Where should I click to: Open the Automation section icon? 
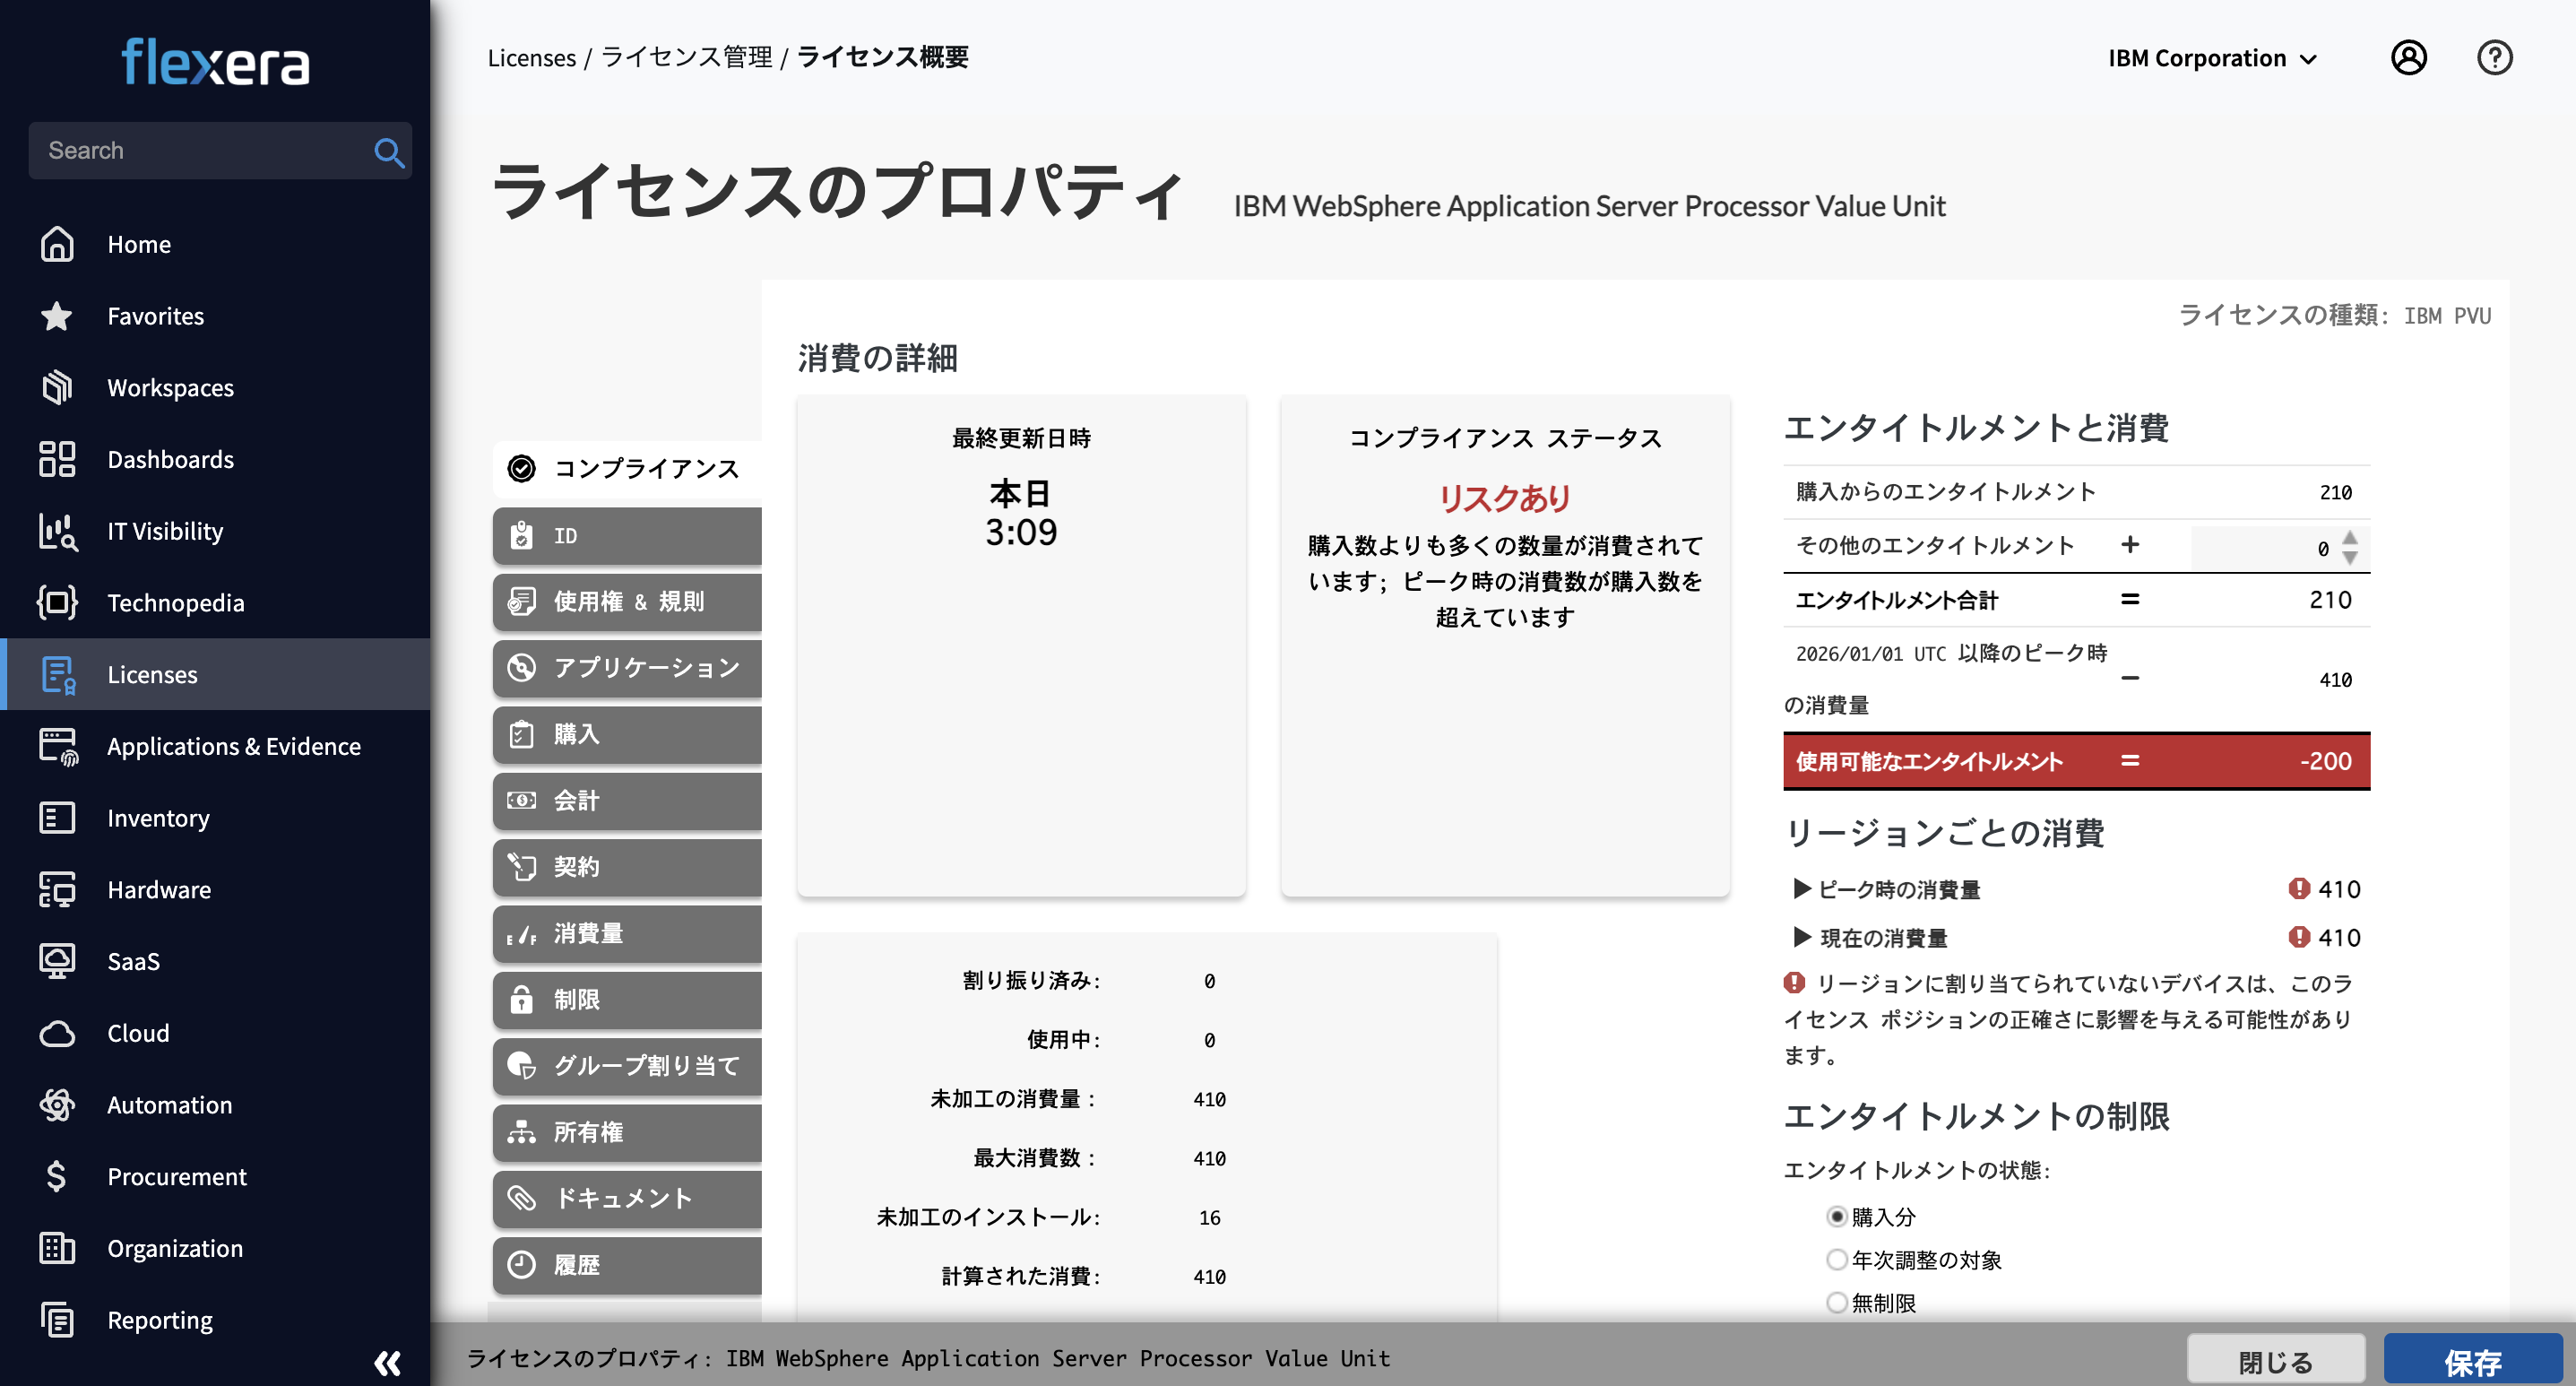[x=56, y=1104]
